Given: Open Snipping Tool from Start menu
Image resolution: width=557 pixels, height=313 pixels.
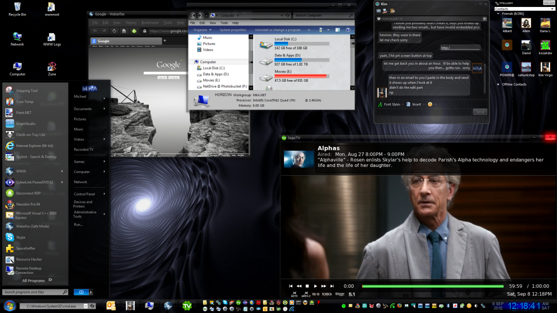Looking at the screenshot, I should (35, 90).
